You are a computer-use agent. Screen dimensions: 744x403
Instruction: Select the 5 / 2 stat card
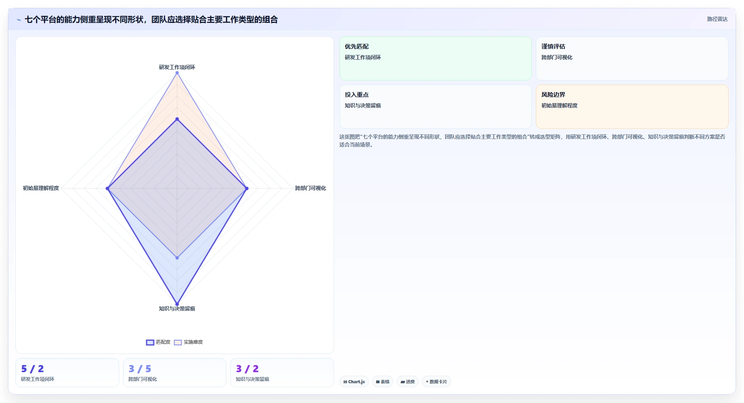[67, 373]
